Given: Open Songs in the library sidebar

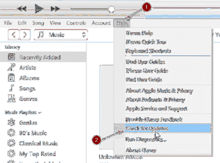Looking at the screenshot, I should pyautogui.click(x=27, y=88).
